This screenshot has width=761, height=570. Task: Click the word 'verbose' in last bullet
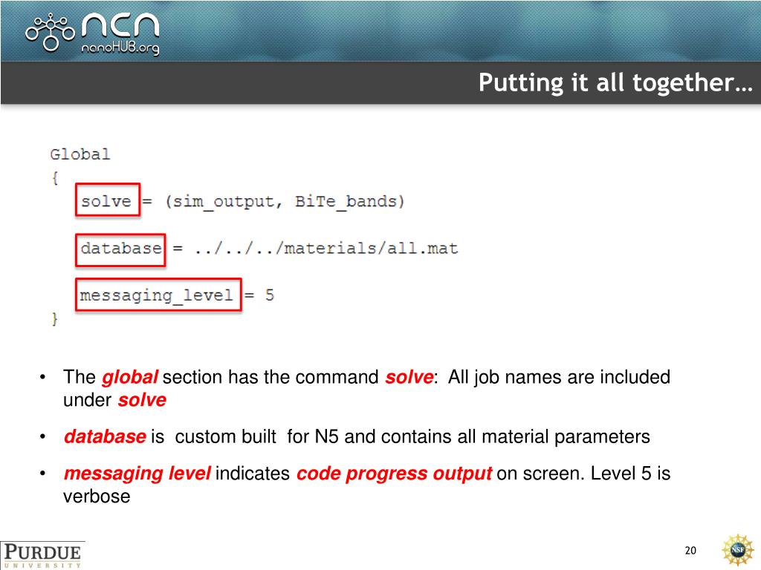click(97, 497)
